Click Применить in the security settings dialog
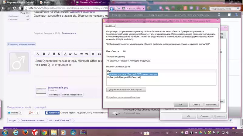The image size is (243, 136). coord(211,105)
